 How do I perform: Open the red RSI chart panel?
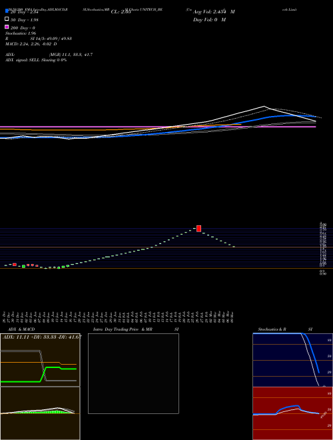pyautogui.click(x=292, y=413)
